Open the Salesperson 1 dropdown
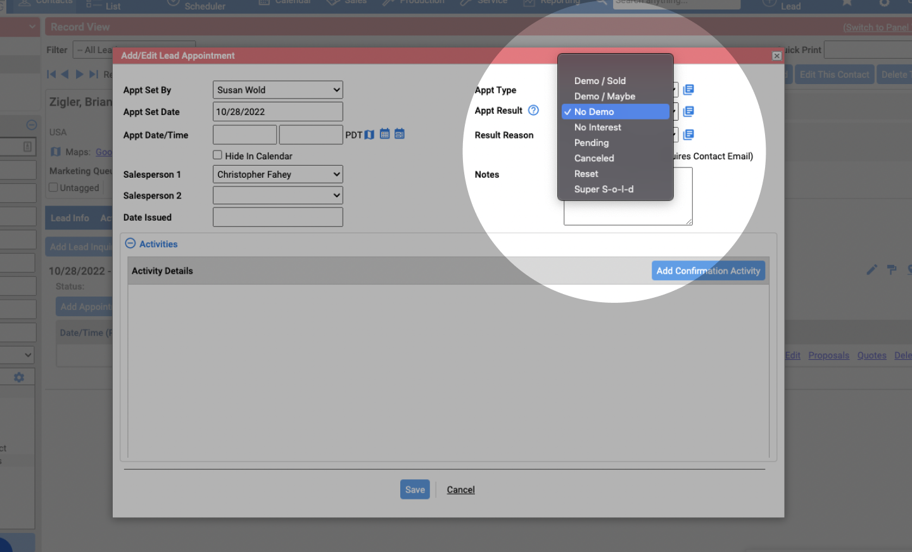 click(x=277, y=175)
